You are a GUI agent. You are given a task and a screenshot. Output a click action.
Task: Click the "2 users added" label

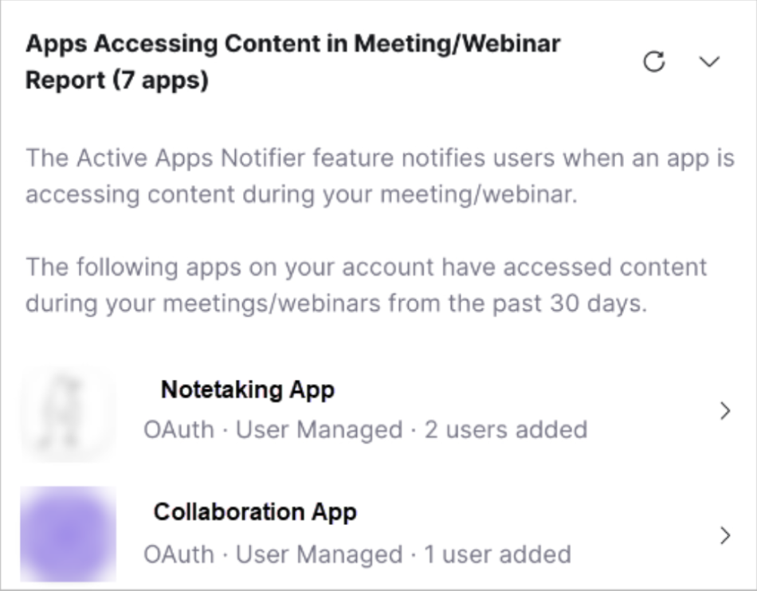505,430
